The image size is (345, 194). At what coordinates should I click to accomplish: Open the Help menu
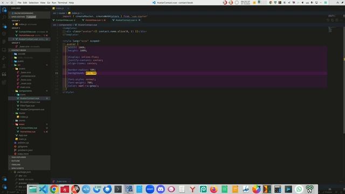click(71, 3)
